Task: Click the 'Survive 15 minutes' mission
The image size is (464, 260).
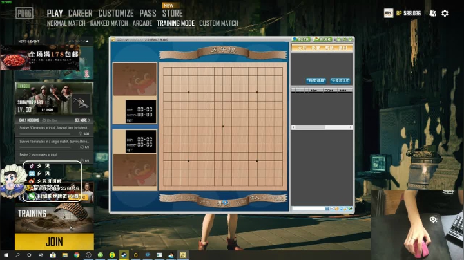Action: [x=54, y=144]
